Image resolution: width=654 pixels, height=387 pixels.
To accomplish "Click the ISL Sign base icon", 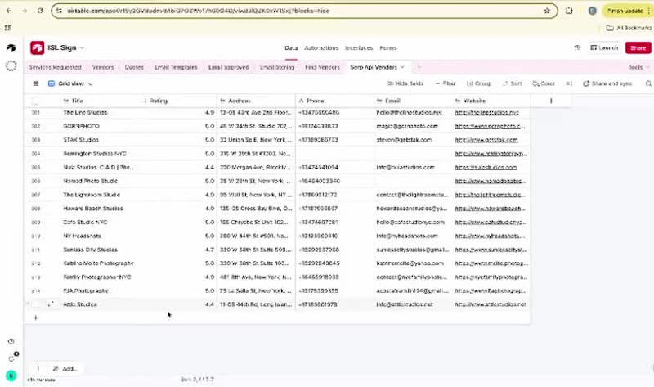I will point(37,47).
